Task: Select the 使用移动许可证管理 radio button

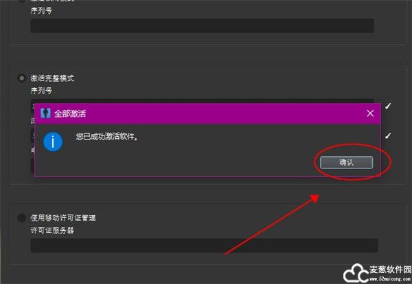Action: tap(21, 218)
